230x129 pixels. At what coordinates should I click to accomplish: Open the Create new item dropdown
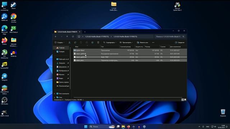click(59, 42)
